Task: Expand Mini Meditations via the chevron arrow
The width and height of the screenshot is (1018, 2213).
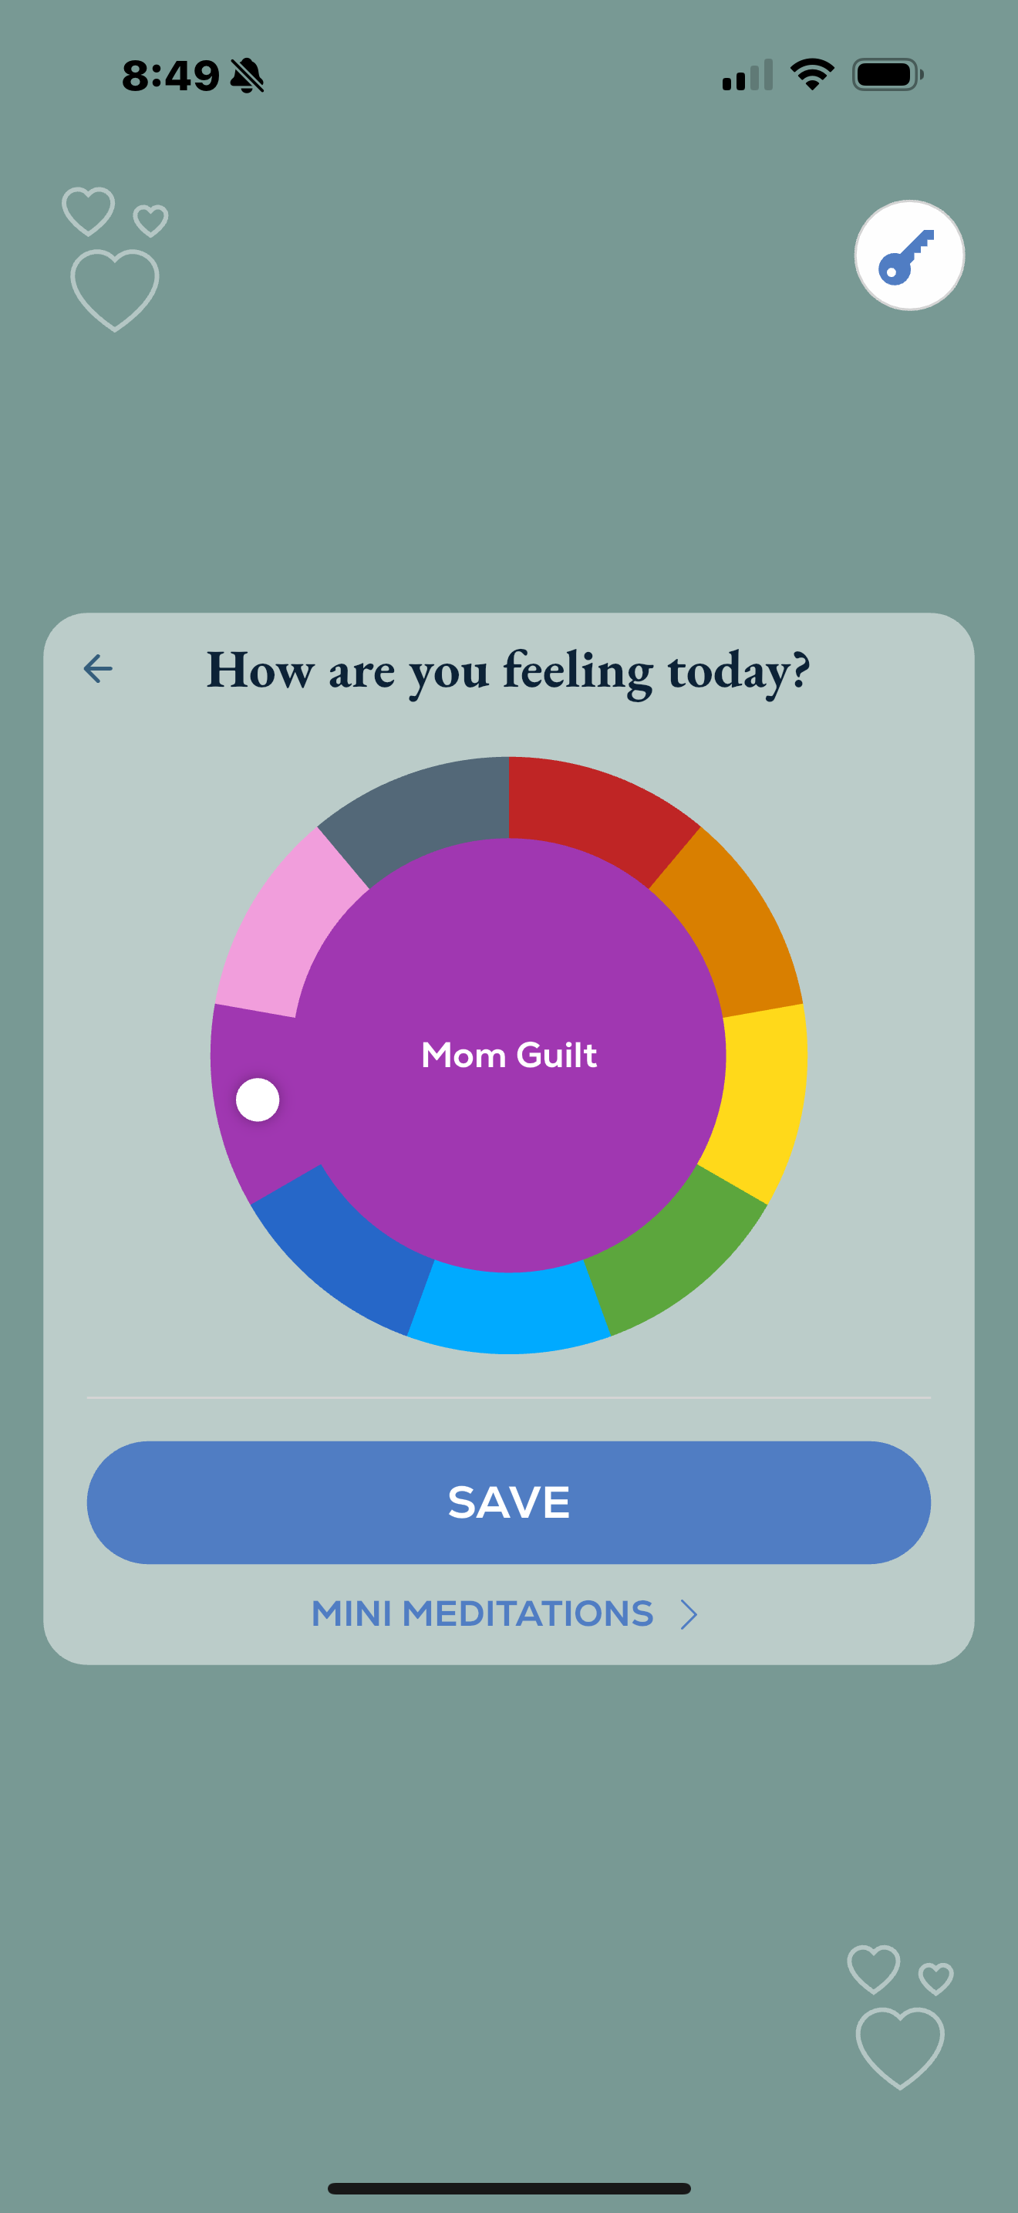Action: (x=689, y=1614)
